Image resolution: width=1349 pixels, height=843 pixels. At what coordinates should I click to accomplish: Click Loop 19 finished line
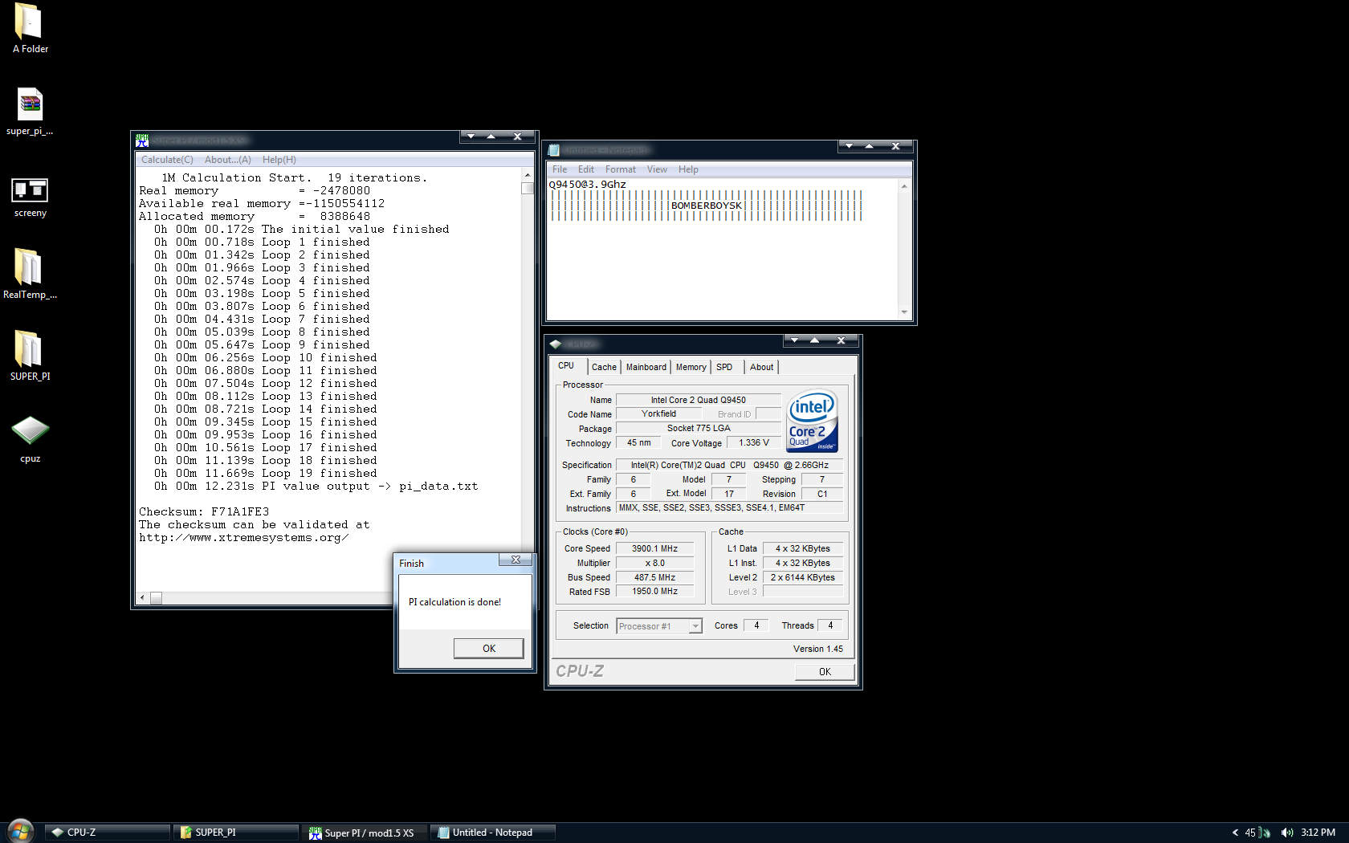tap(265, 473)
